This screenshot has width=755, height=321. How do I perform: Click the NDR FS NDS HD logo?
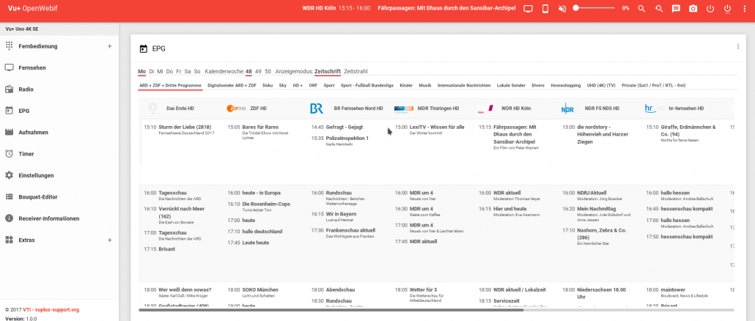[567, 109]
